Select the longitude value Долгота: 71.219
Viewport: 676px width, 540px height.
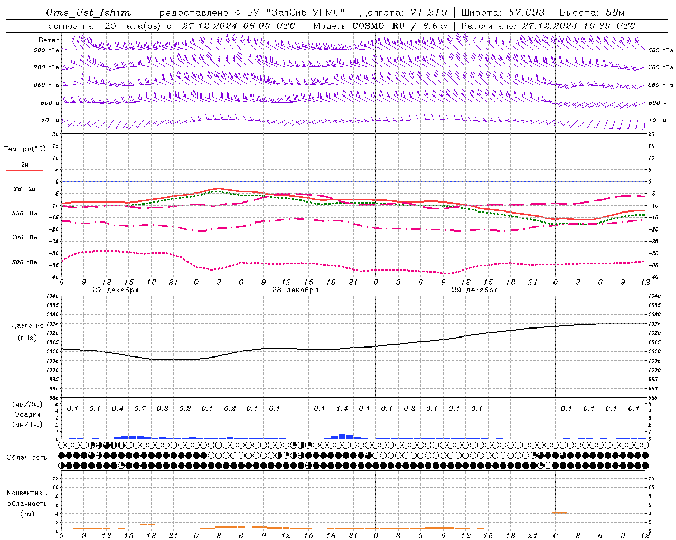coord(403,13)
